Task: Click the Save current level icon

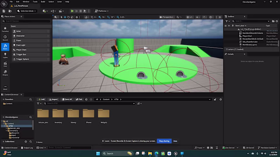Action: click(4, 11)
